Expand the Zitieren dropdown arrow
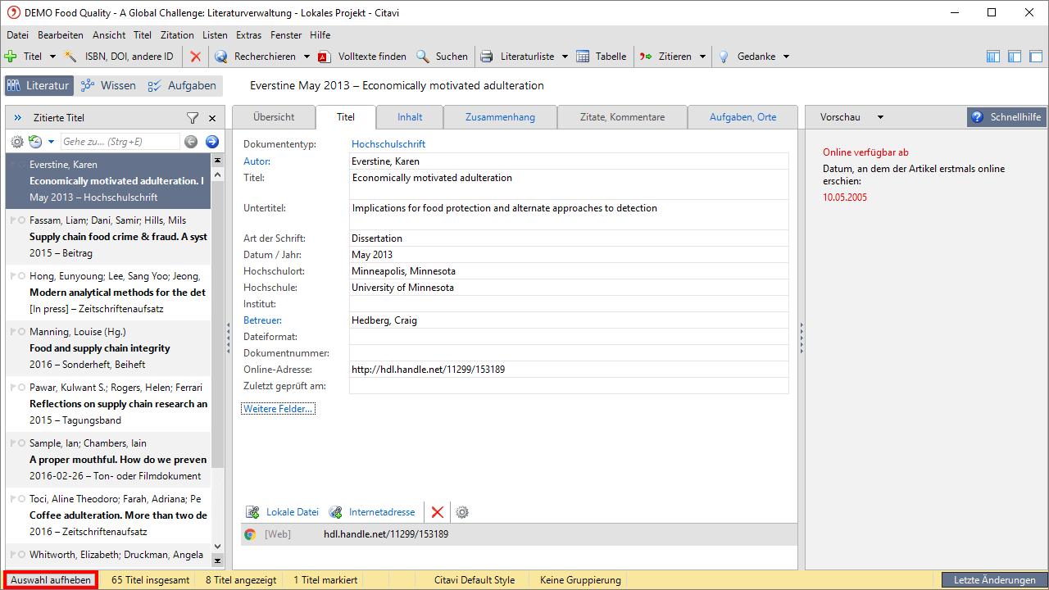 click(x=702, y=57)
